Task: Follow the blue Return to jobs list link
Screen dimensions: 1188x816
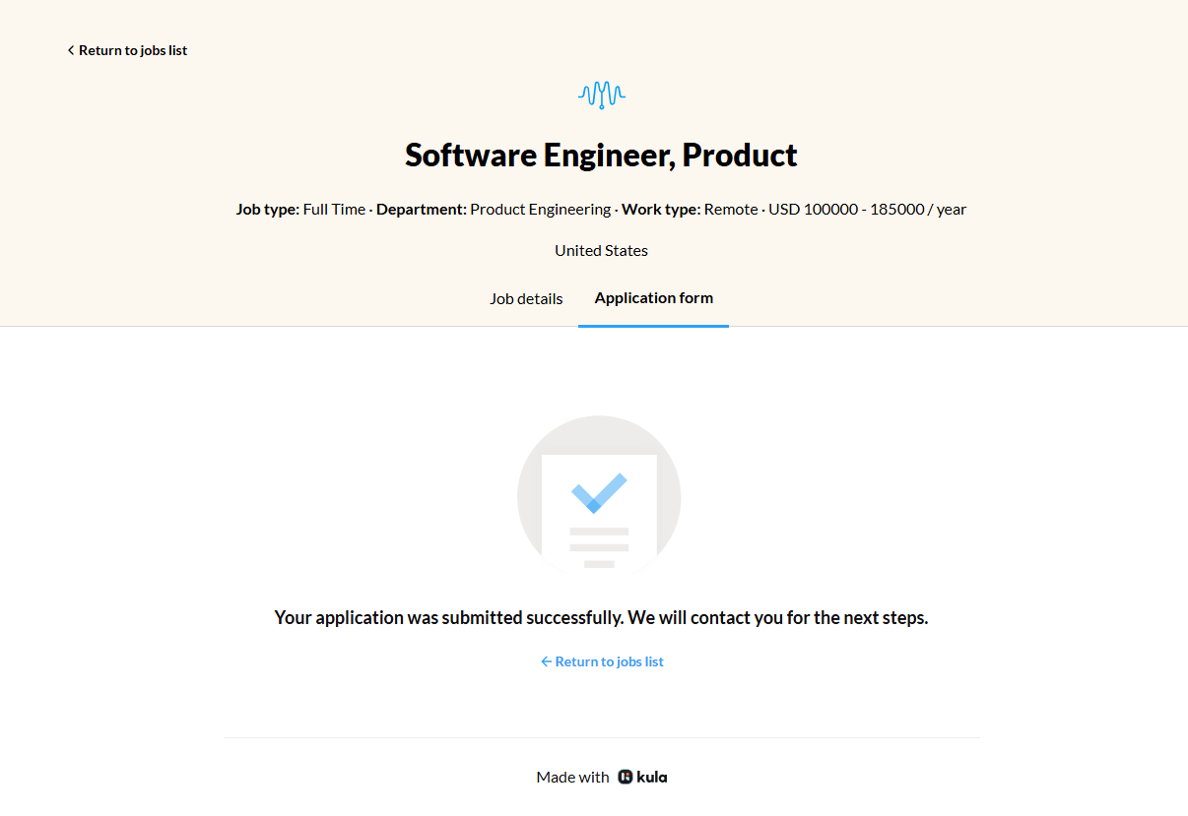Action: click(x=609, y=662)
